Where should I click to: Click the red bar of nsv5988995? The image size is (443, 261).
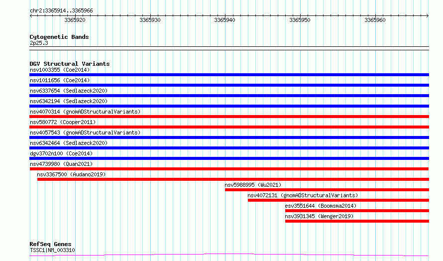(327, 190)
